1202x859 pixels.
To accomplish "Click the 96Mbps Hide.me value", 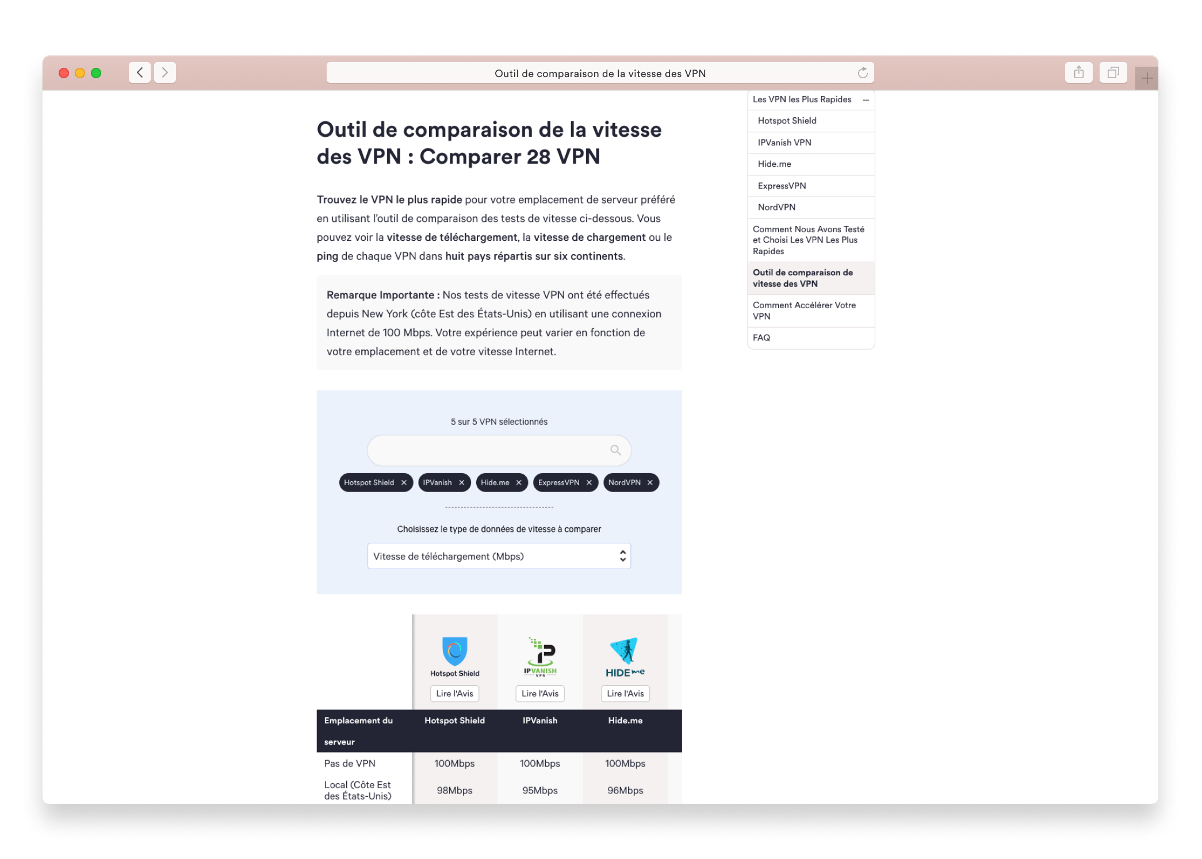I will coord(625,791).
